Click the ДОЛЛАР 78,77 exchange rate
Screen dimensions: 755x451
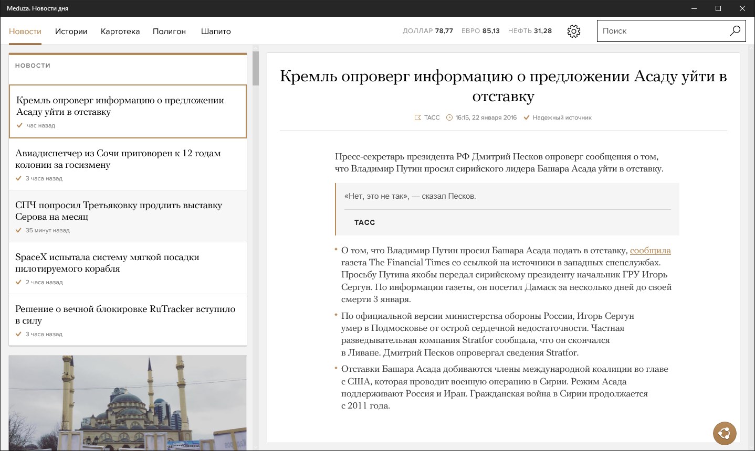click(428, 31)
